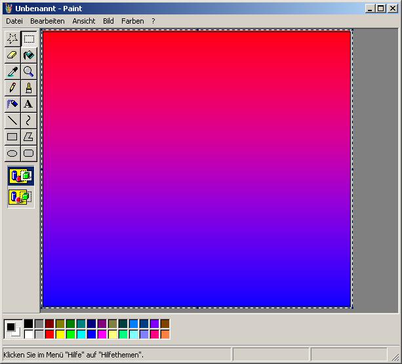Open the Bearbeiten menu

click(47, 21)
